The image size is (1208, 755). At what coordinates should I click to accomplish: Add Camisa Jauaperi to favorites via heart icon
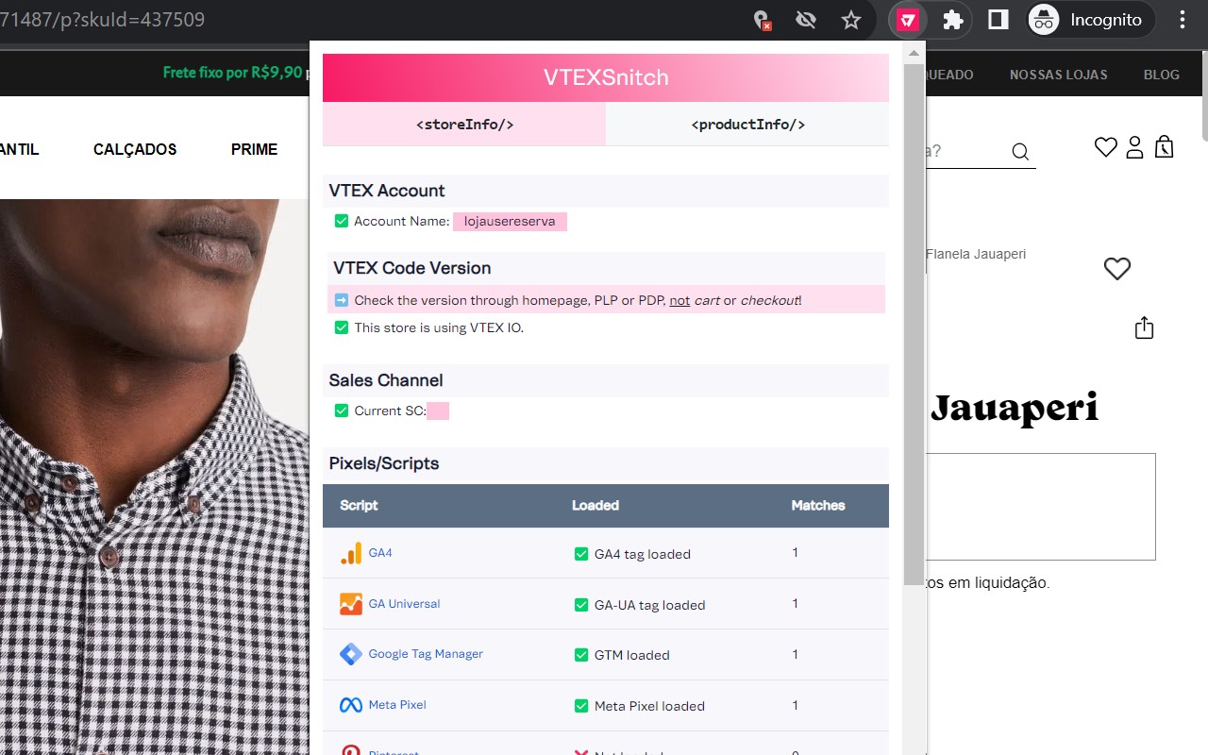[x=1116, y=269]
